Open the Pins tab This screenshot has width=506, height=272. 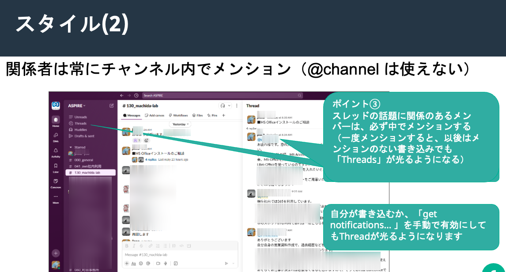[x=212, y=115]
